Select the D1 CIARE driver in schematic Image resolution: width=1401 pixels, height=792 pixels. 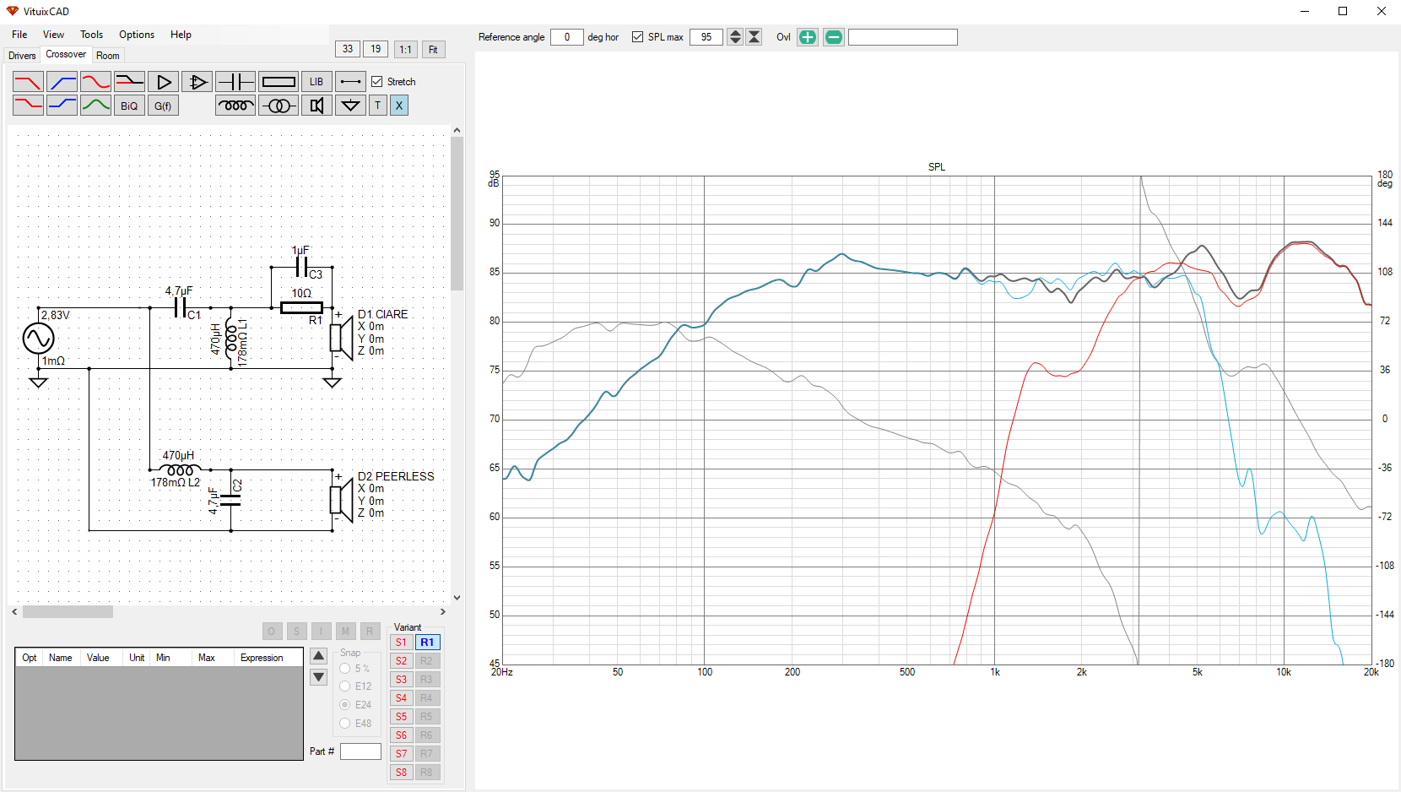point(341,337)
